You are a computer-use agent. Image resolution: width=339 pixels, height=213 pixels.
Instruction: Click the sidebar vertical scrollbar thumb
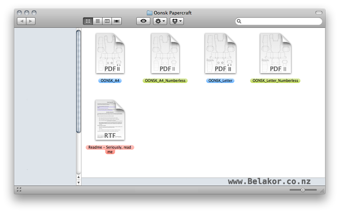point(78,81)
